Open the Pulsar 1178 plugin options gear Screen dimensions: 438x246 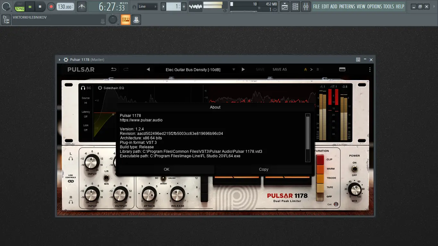click(65, 60)
